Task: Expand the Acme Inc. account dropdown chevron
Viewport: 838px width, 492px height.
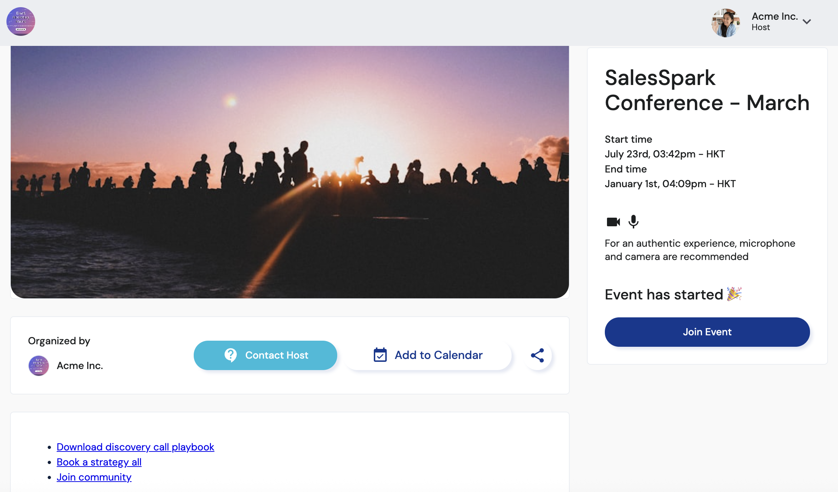Action: (807, 22)
